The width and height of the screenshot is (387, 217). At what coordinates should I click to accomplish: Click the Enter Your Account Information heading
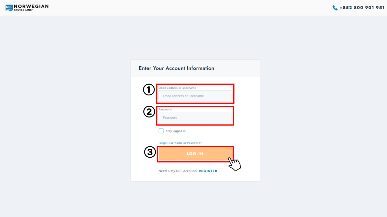[176, 68]
